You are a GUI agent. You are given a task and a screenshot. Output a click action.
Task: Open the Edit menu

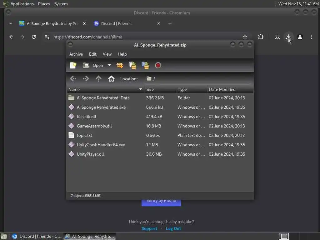[92, 54]
